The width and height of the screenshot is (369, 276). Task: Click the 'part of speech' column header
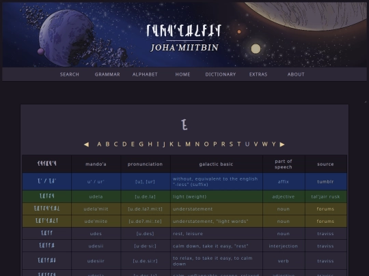284,164
